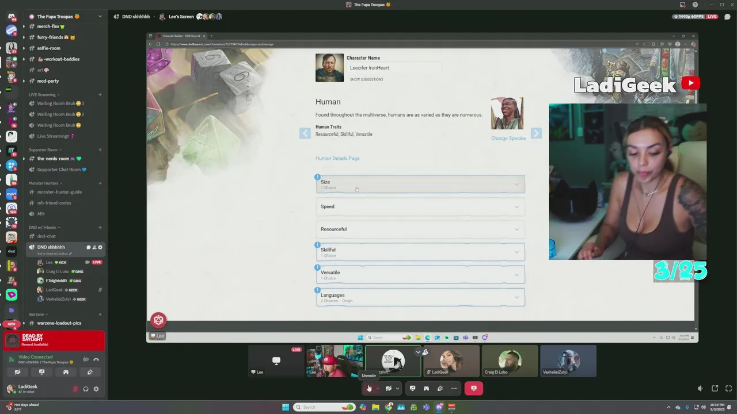The width and height of the screenshot is (737, 414).
Task: Open soundboard from voice connected panel
Action: click(90, 372)
